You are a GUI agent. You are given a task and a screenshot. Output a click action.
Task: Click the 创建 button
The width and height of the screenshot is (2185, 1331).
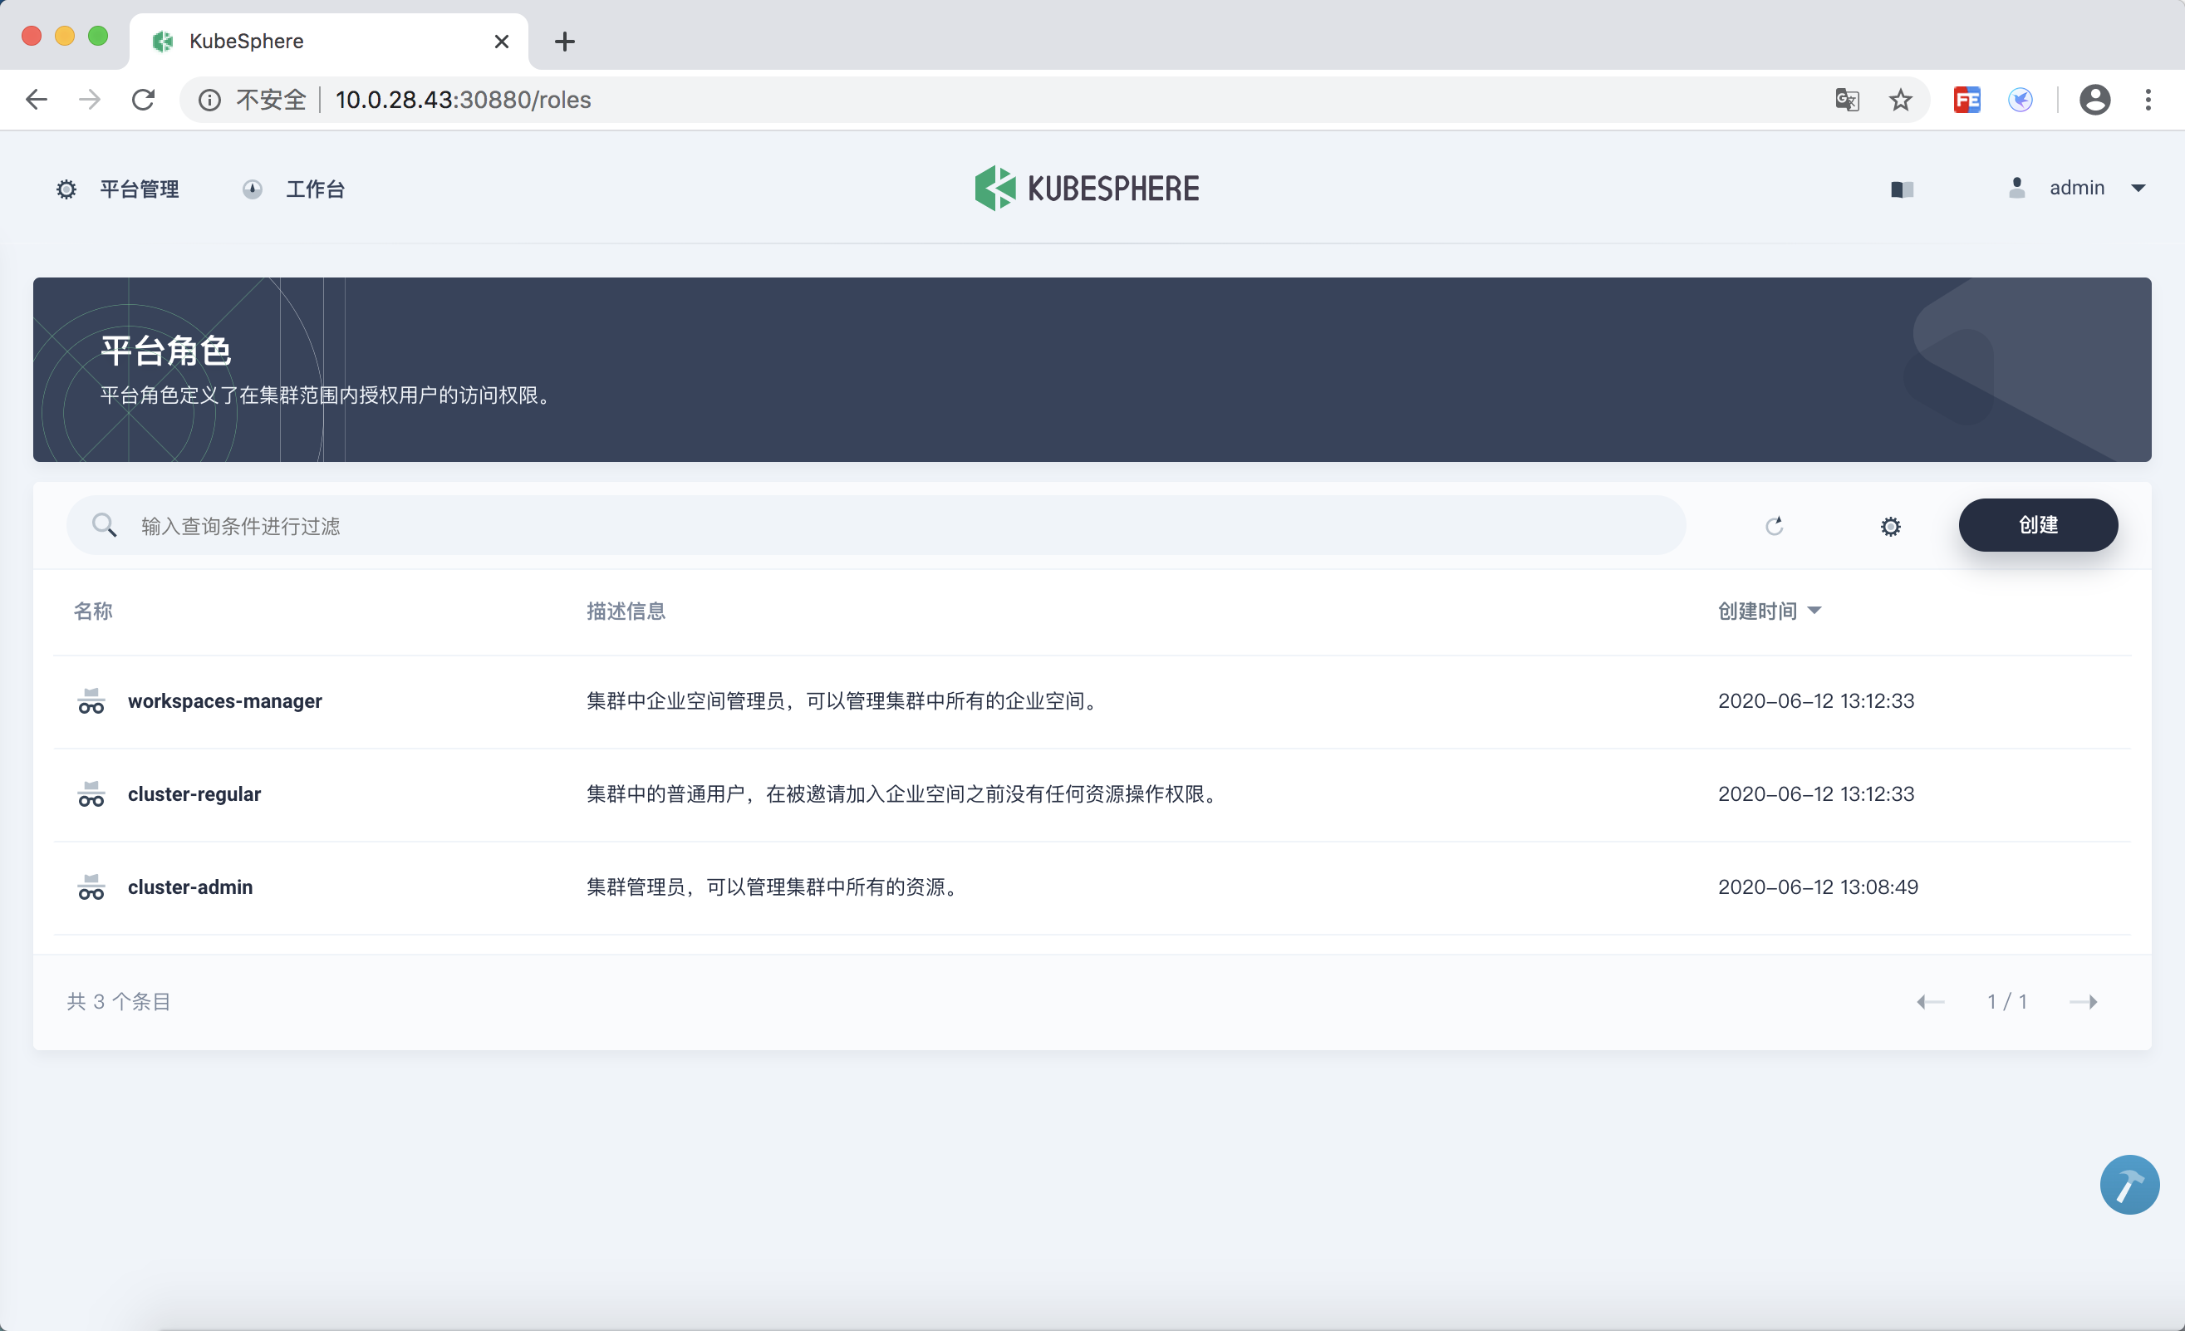click(2037, 525)
